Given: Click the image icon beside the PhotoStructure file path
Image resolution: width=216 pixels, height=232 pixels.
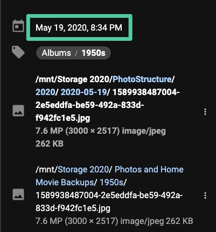Looking at the screenshot, I should [18, 111].
